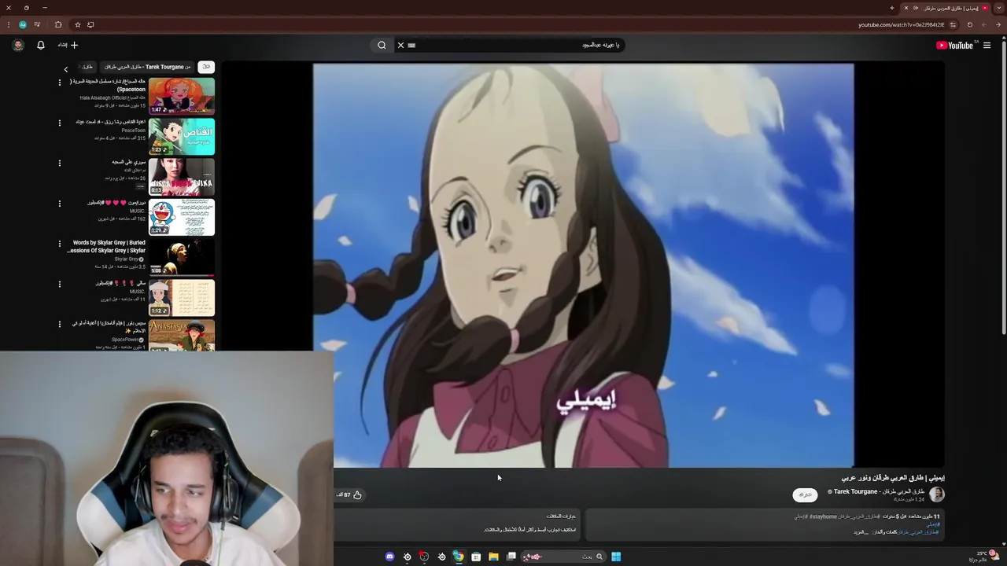1007x566 pixels.
Task: Open Discord from the taskbar
Action: (389, 557)
